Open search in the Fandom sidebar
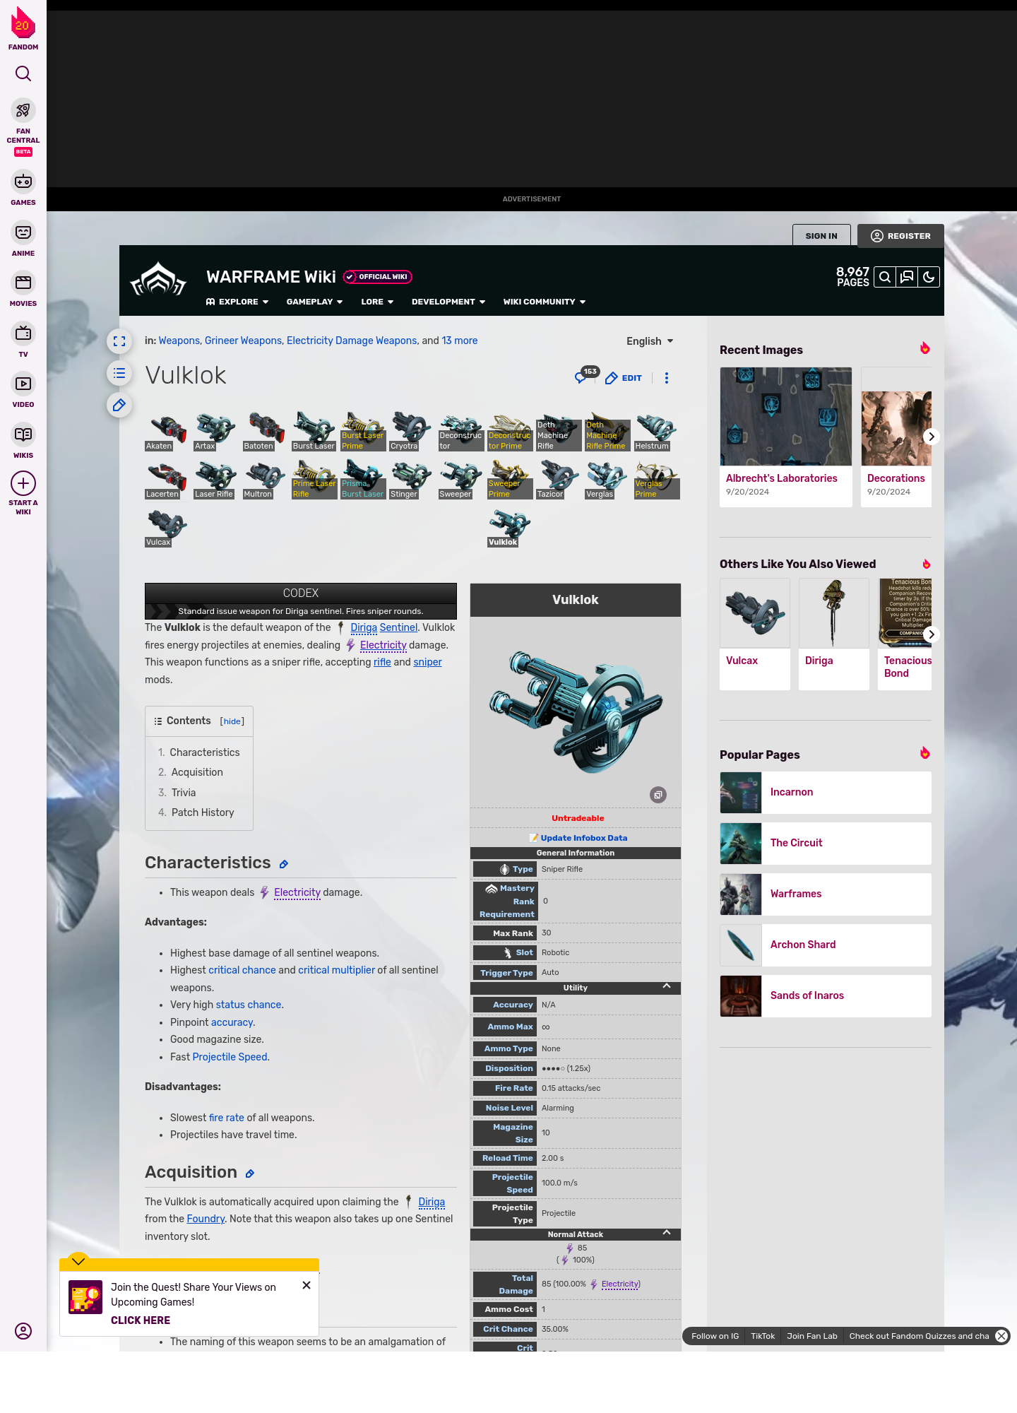Image resolution: width=1017 pixels, height=1413 pixels. tap(23, 73)
